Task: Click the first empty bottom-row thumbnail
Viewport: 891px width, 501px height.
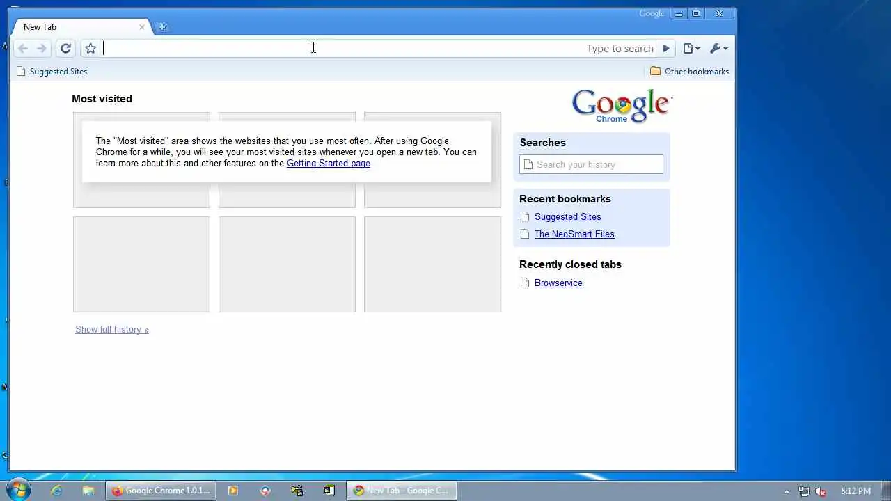Action: (x=141, y=264)
